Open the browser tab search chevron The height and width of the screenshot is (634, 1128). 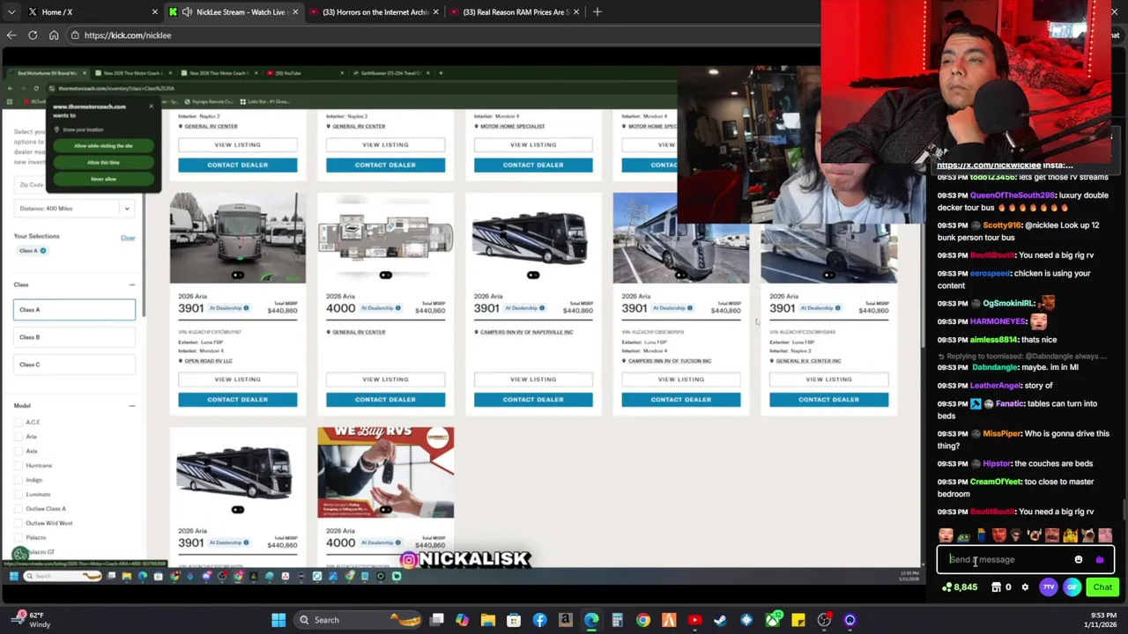(x=11, y=12)
